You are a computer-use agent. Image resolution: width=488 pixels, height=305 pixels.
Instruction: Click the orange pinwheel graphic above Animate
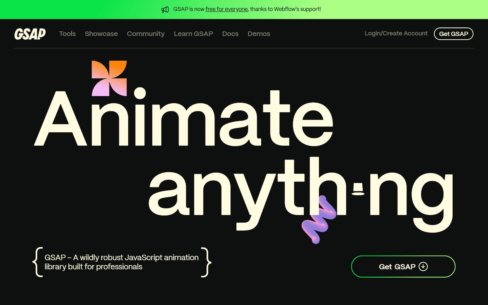pyautogui.click(x=109, y=78)
